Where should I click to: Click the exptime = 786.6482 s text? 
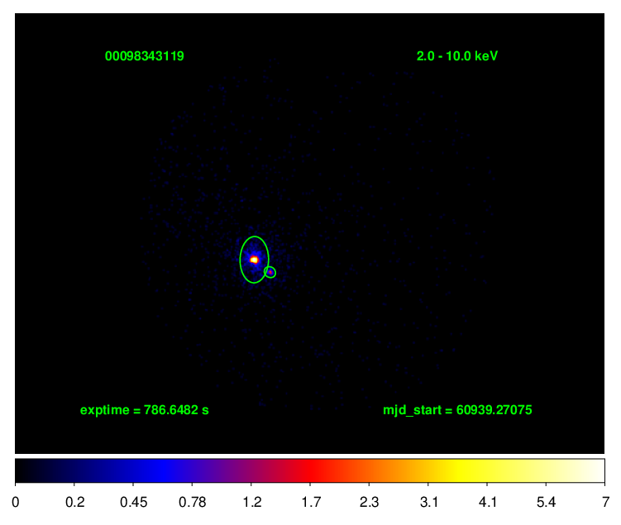144,410
